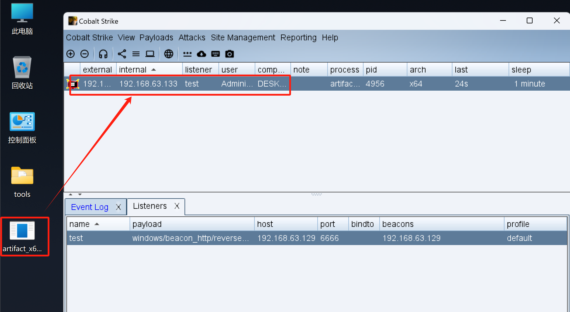Sort listeners by host column
The height and width of the screenshot is (312, 570).
pos(286,224)
